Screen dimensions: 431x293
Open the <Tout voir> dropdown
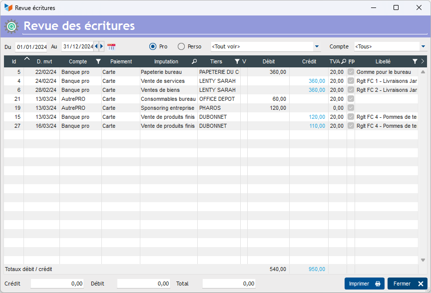317,46
